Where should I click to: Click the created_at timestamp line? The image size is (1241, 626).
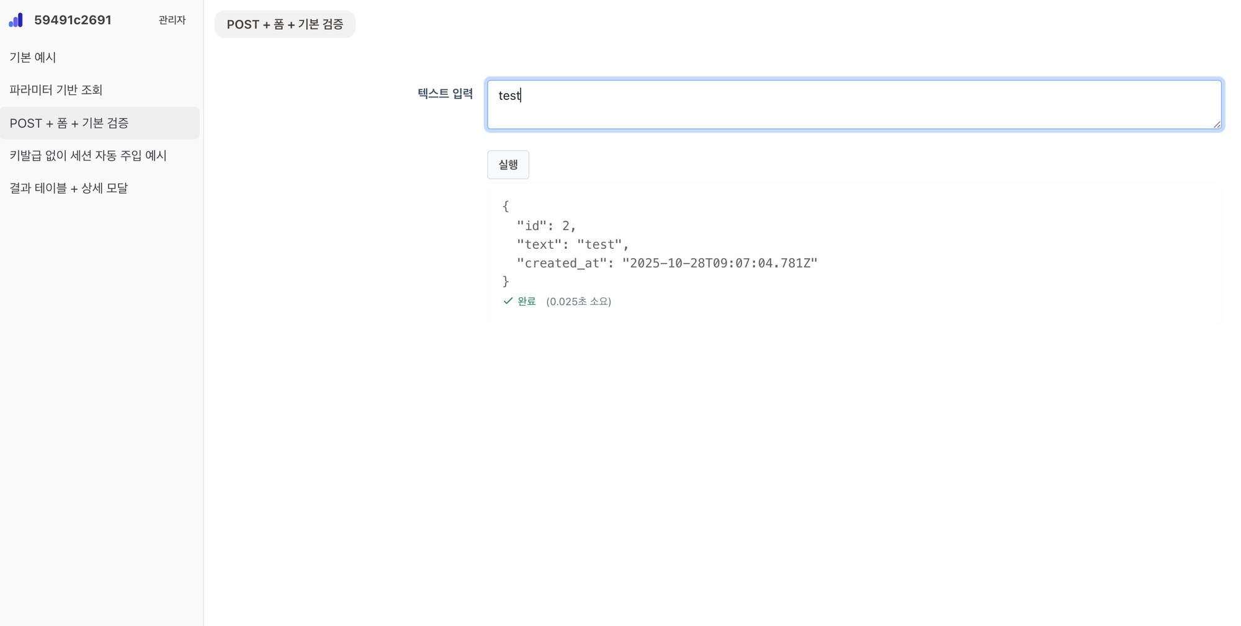(x=666, y=263)
